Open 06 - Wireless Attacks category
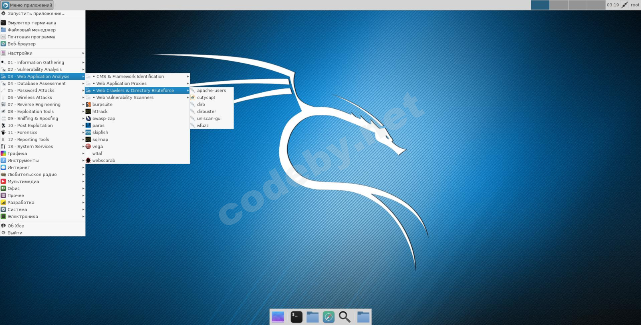This screenshot has width=641, height=325. (x=42, y=98)
